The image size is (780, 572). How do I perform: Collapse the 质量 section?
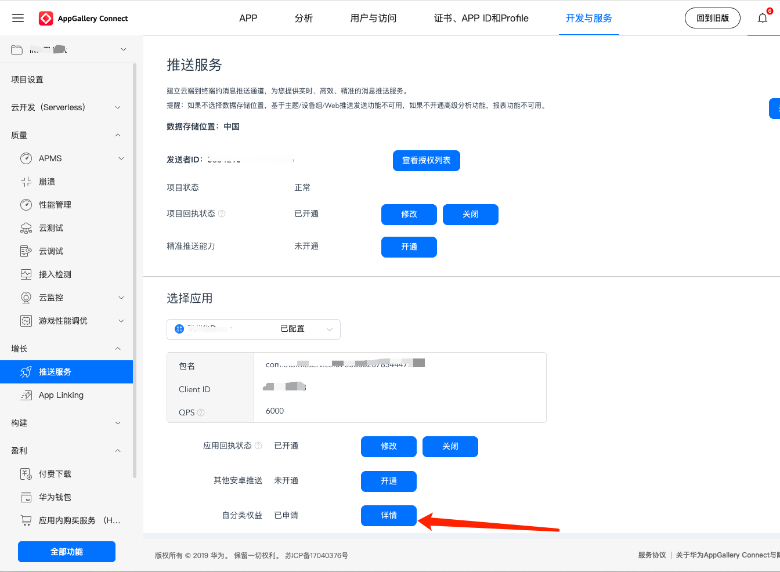(x=118, y=135)
